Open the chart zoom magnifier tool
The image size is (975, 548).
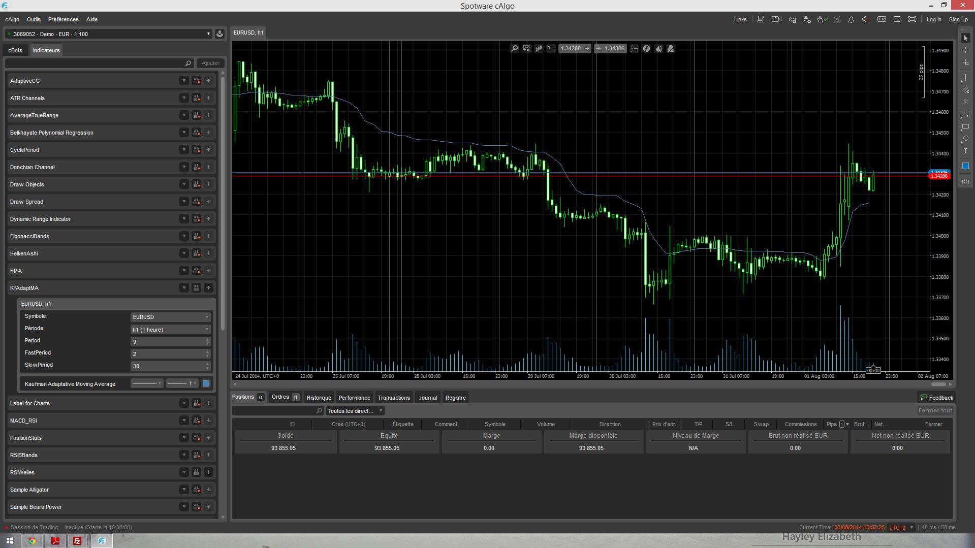514,49
